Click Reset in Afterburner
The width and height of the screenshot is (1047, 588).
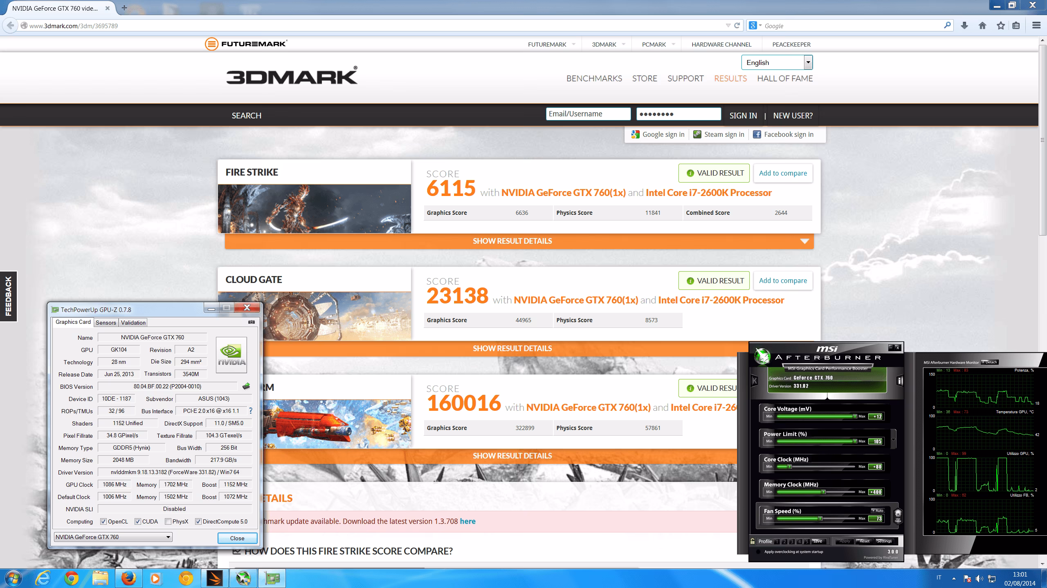click(864, 541)
